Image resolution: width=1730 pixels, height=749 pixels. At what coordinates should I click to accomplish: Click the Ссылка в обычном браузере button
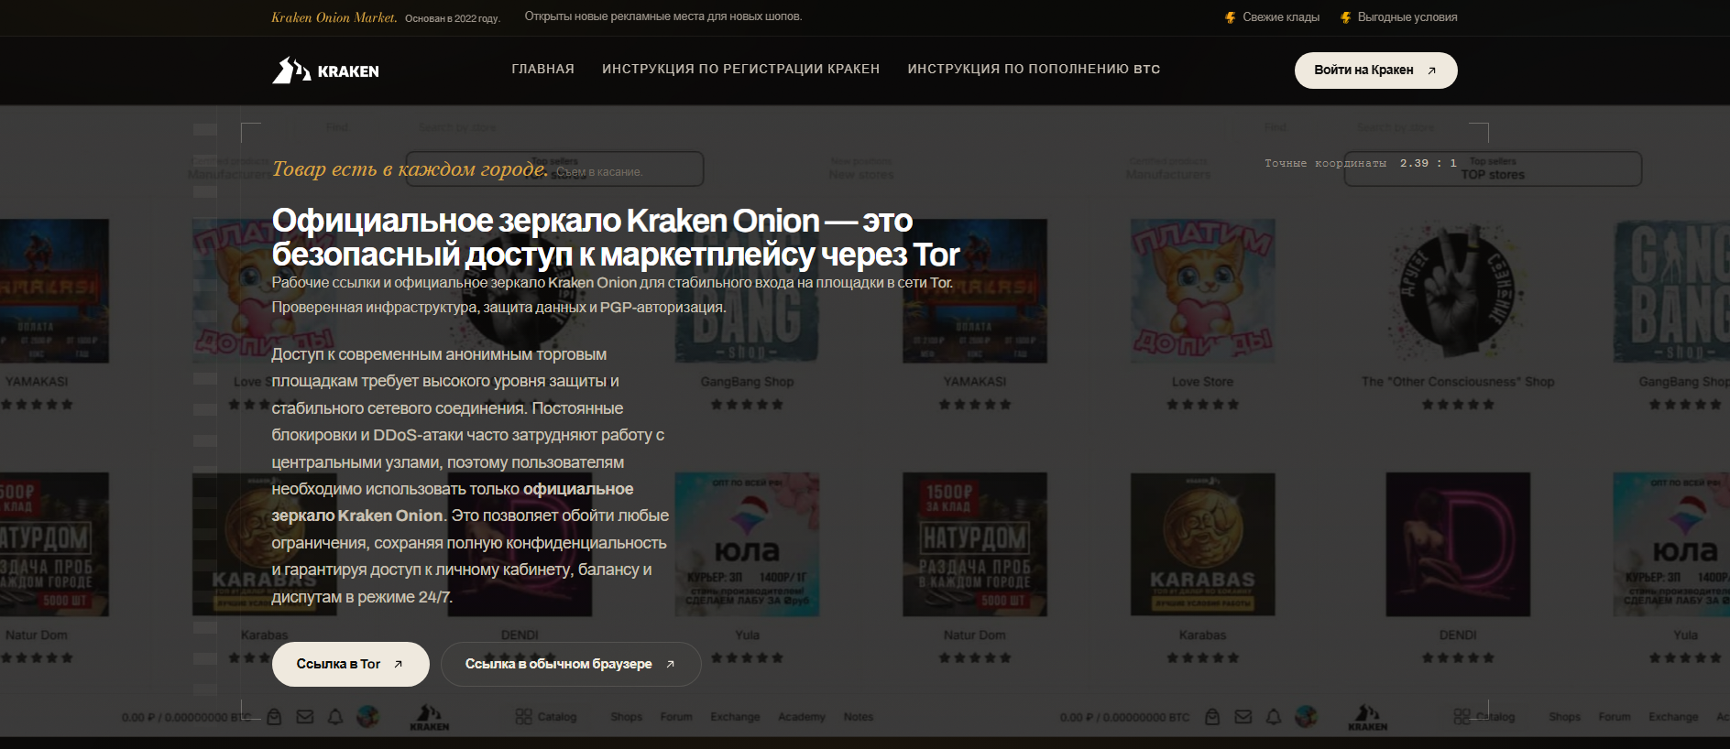pyautogui.click(x=571, y=664)
